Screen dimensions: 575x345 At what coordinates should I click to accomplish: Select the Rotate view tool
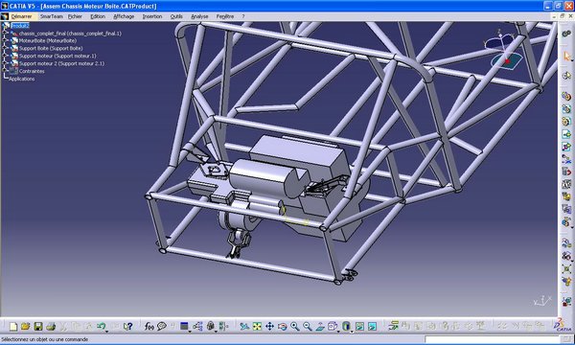pos(282,326)
